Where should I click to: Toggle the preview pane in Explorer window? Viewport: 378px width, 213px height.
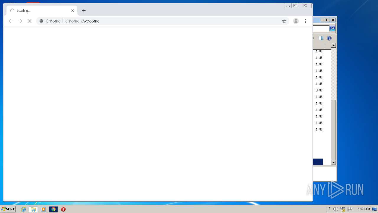pos(321,38)
